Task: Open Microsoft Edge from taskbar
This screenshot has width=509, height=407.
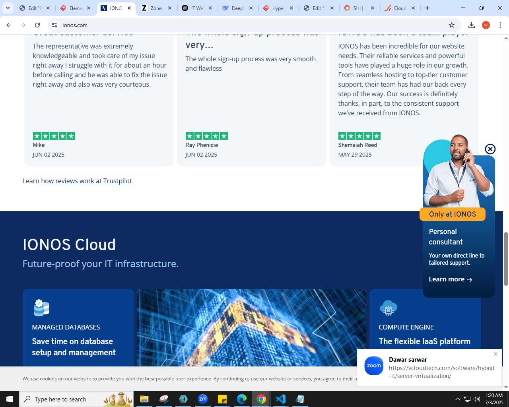Action: pyautogui.click(x=242, y=399)
